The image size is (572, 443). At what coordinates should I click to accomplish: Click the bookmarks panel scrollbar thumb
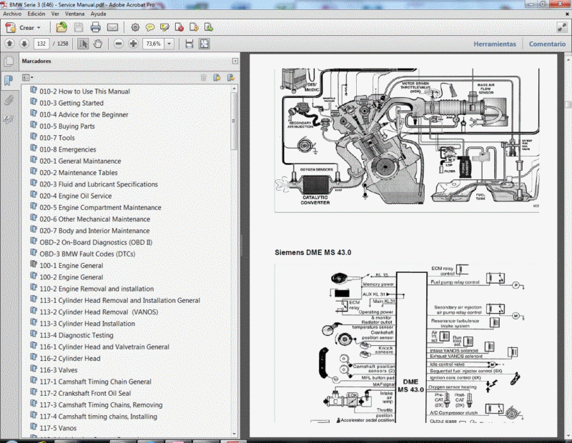click(234, 121)
